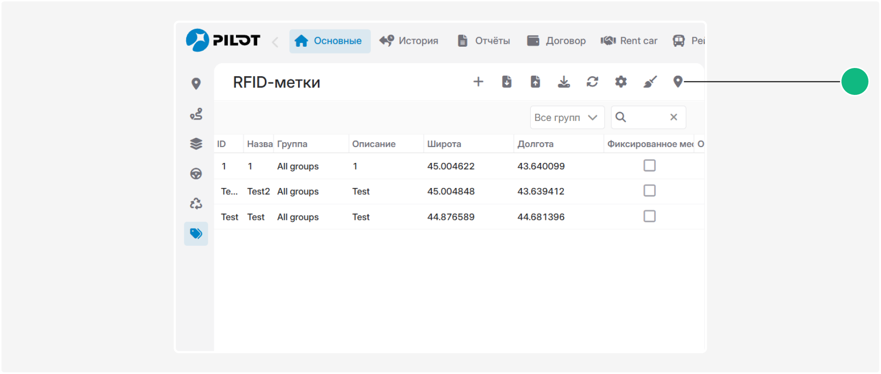Click the map pin icon in RFID toolbar

click(x=678, y=82)
